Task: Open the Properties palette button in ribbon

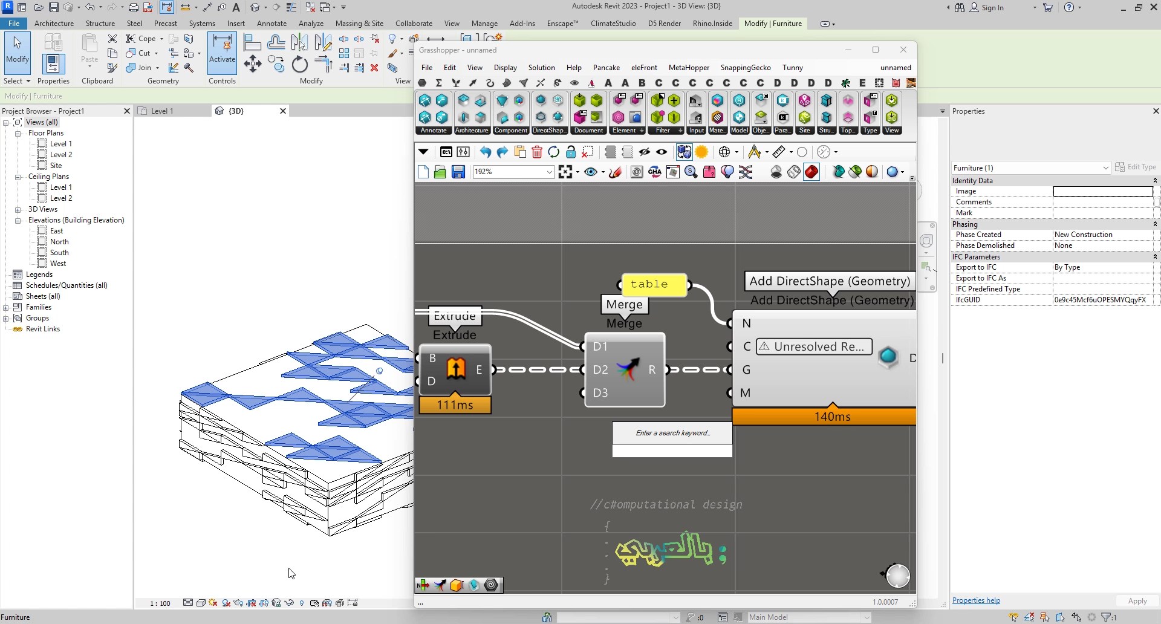Action: [53, 64]
